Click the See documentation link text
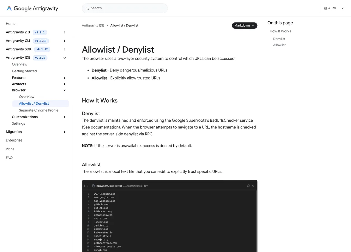The width and height of the screenshot is (351, 252). 100,127
